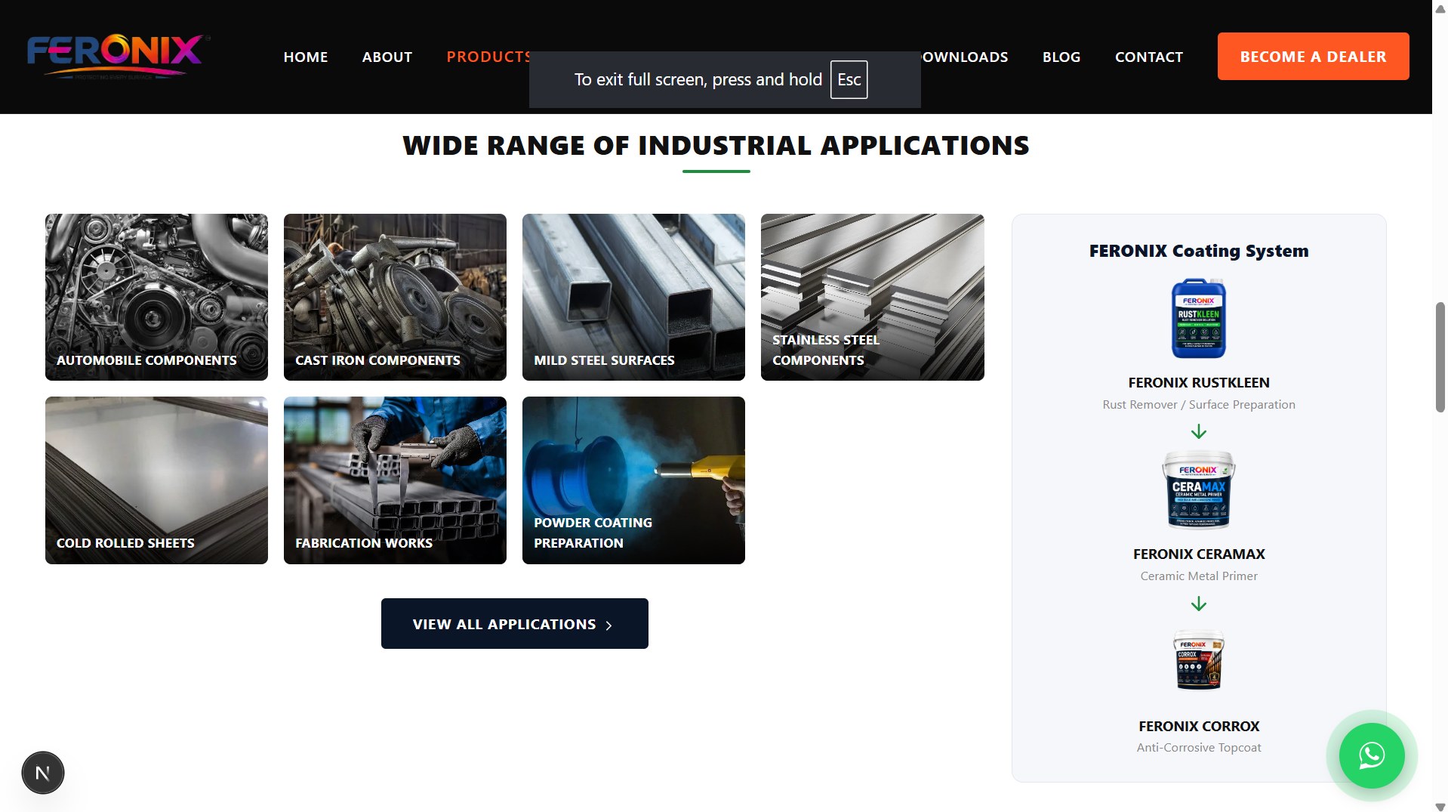Click the FERONIX logo
The width and height of the screenshot is (1448, 812).
click(x=118, y=57)
